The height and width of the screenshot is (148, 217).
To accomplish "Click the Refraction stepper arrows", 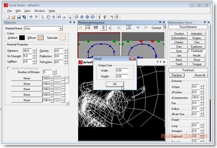I will pos(66,62).
